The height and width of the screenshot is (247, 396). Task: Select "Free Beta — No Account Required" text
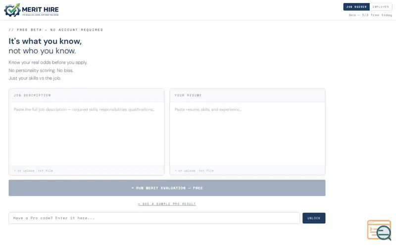pos(56,30)
